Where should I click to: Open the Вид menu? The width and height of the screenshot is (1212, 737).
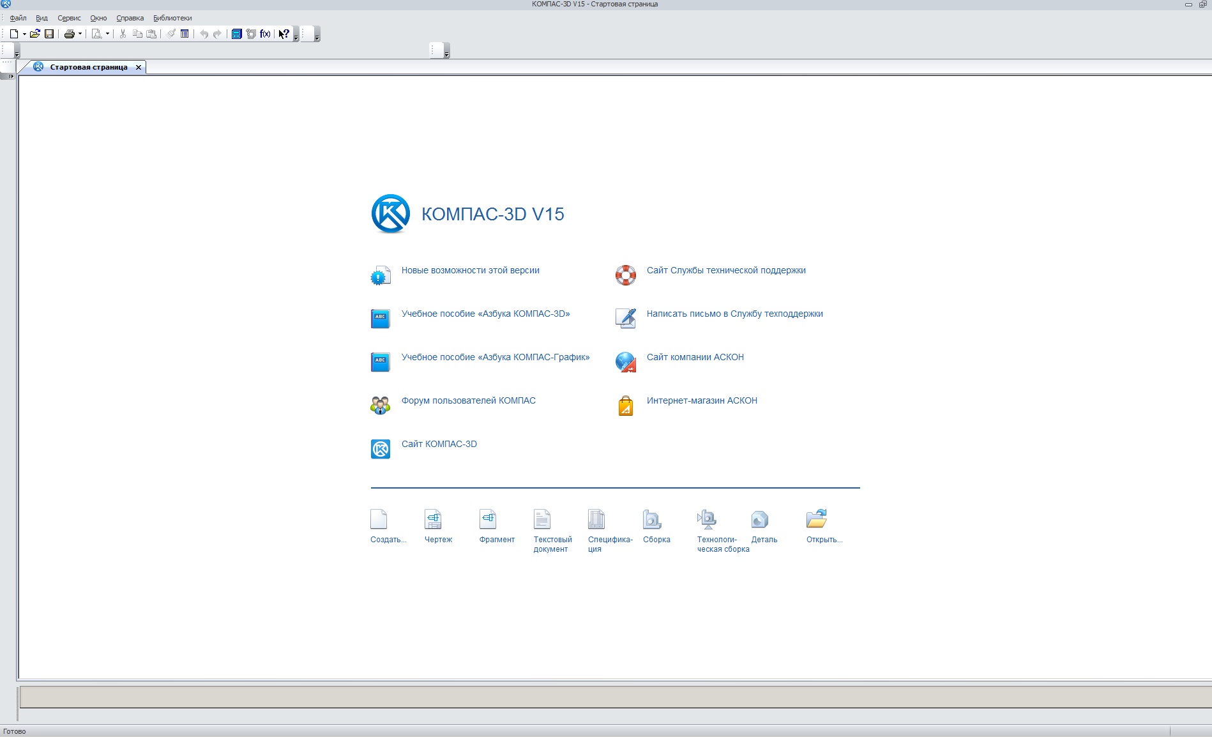[42, 18]
